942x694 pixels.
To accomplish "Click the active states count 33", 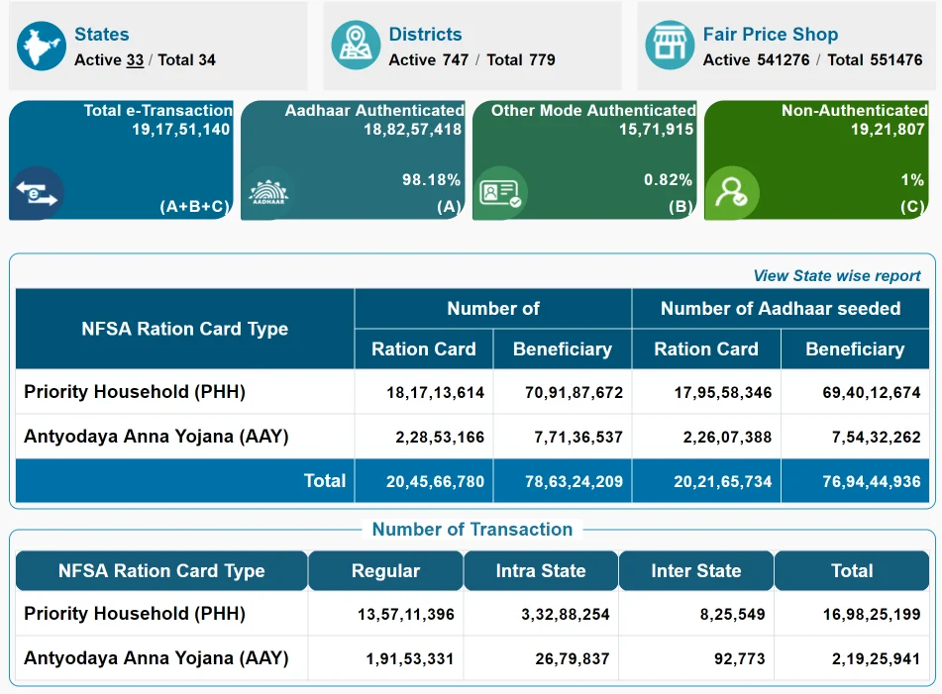I will [135, 60].
